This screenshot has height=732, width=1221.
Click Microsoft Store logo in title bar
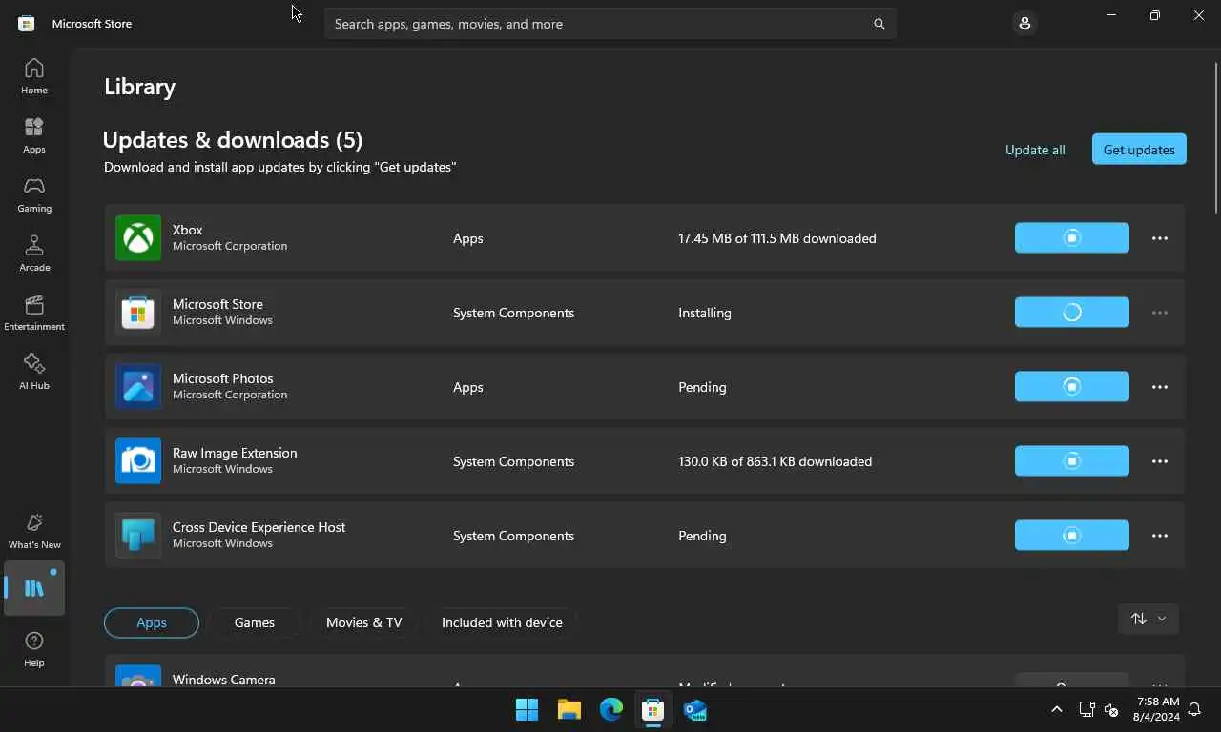point(27,23)
